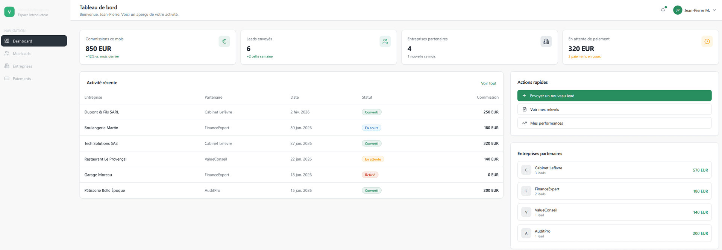Select Boulangerie Martin row

291,128
